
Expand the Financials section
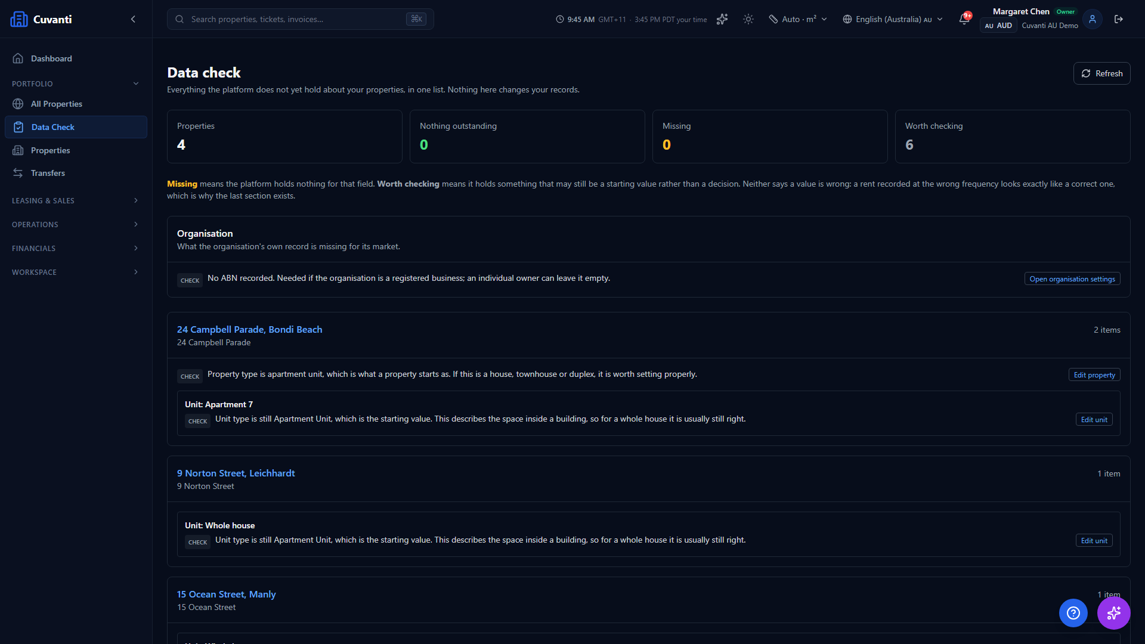point(76,248)
